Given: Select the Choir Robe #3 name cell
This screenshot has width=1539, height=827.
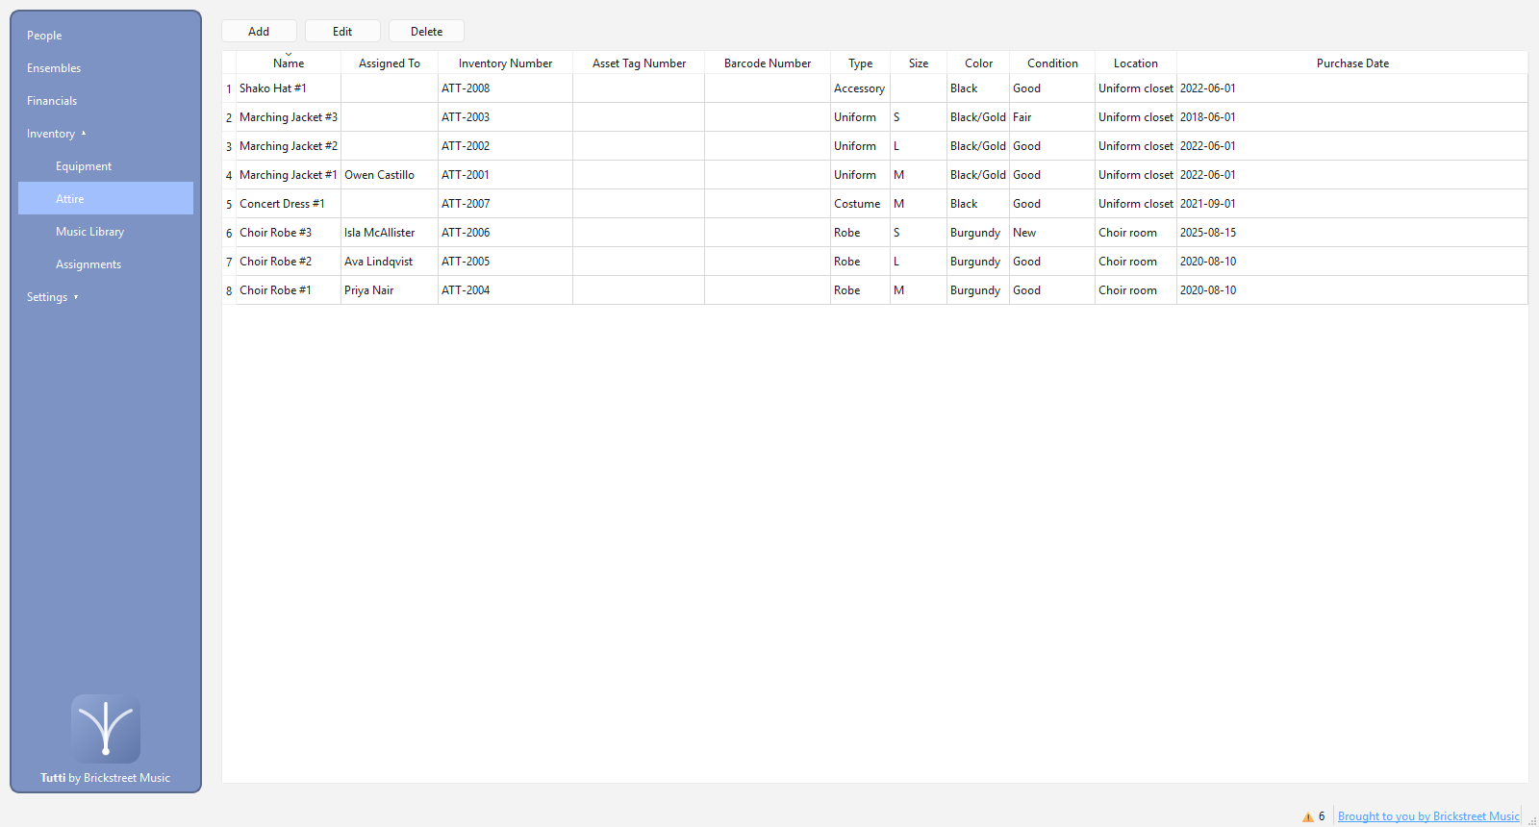Looking at the screenshot, I should [x=289, y=233].
